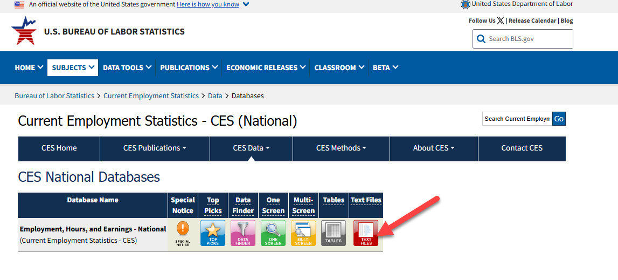Launch the One Screen search icon
618x280 pixels.
[273, 233]
